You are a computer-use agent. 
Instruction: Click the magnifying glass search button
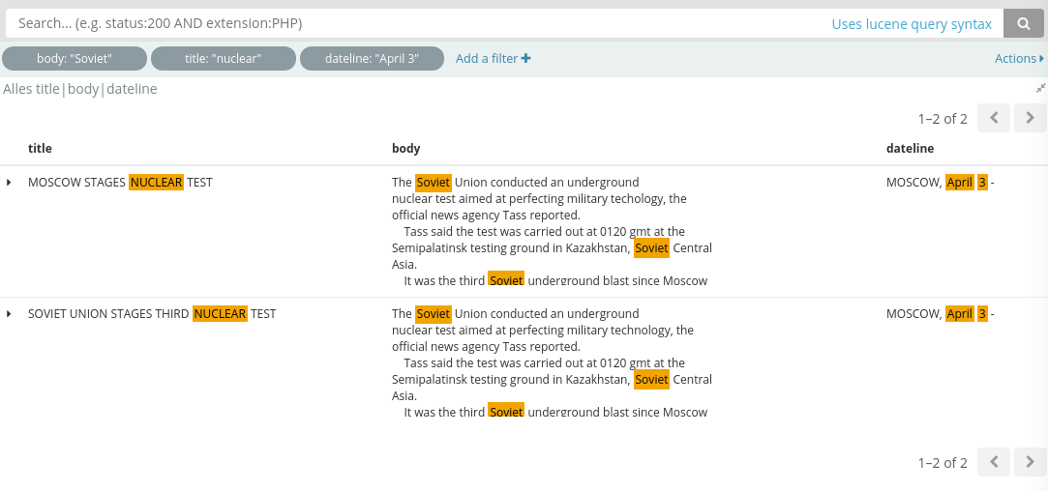point(1023,23)
